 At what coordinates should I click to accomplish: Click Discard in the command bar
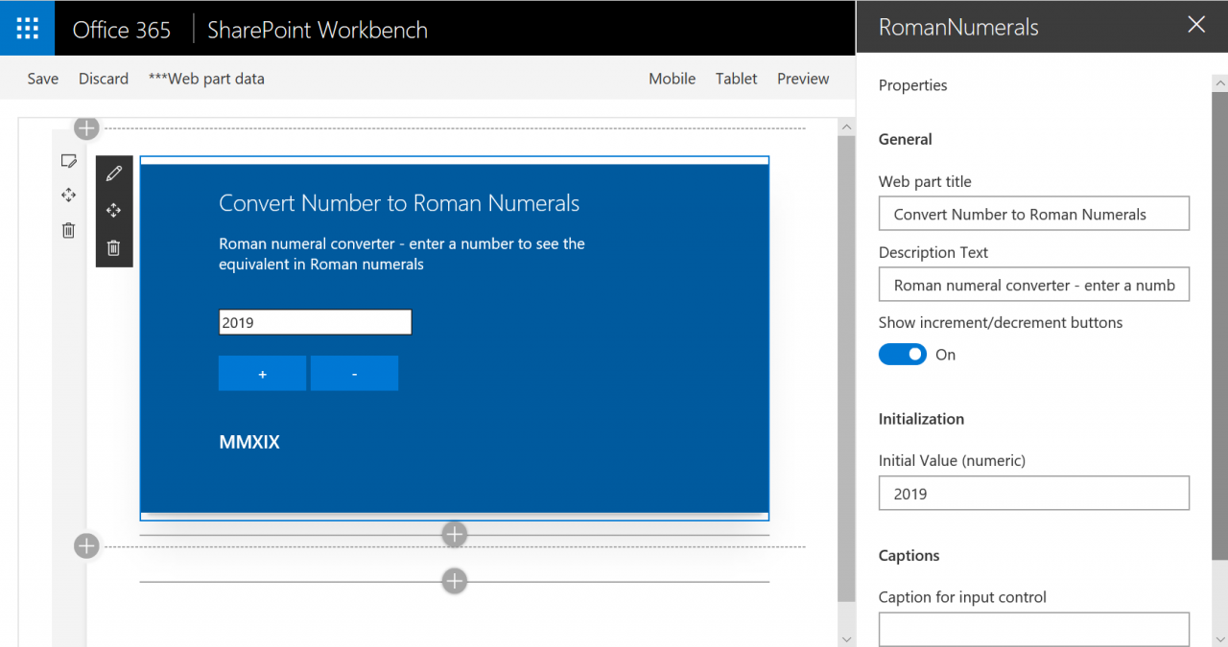coord(104,79)
